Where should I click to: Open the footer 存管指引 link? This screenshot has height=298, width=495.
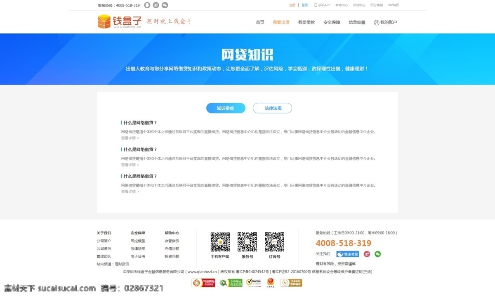click(172, 241)
